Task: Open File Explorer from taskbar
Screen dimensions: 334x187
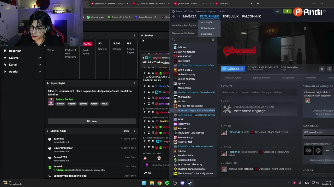Action: pos(152,183)
